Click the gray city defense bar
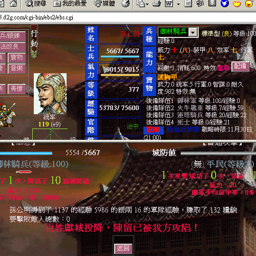 [x=218, y=154]
